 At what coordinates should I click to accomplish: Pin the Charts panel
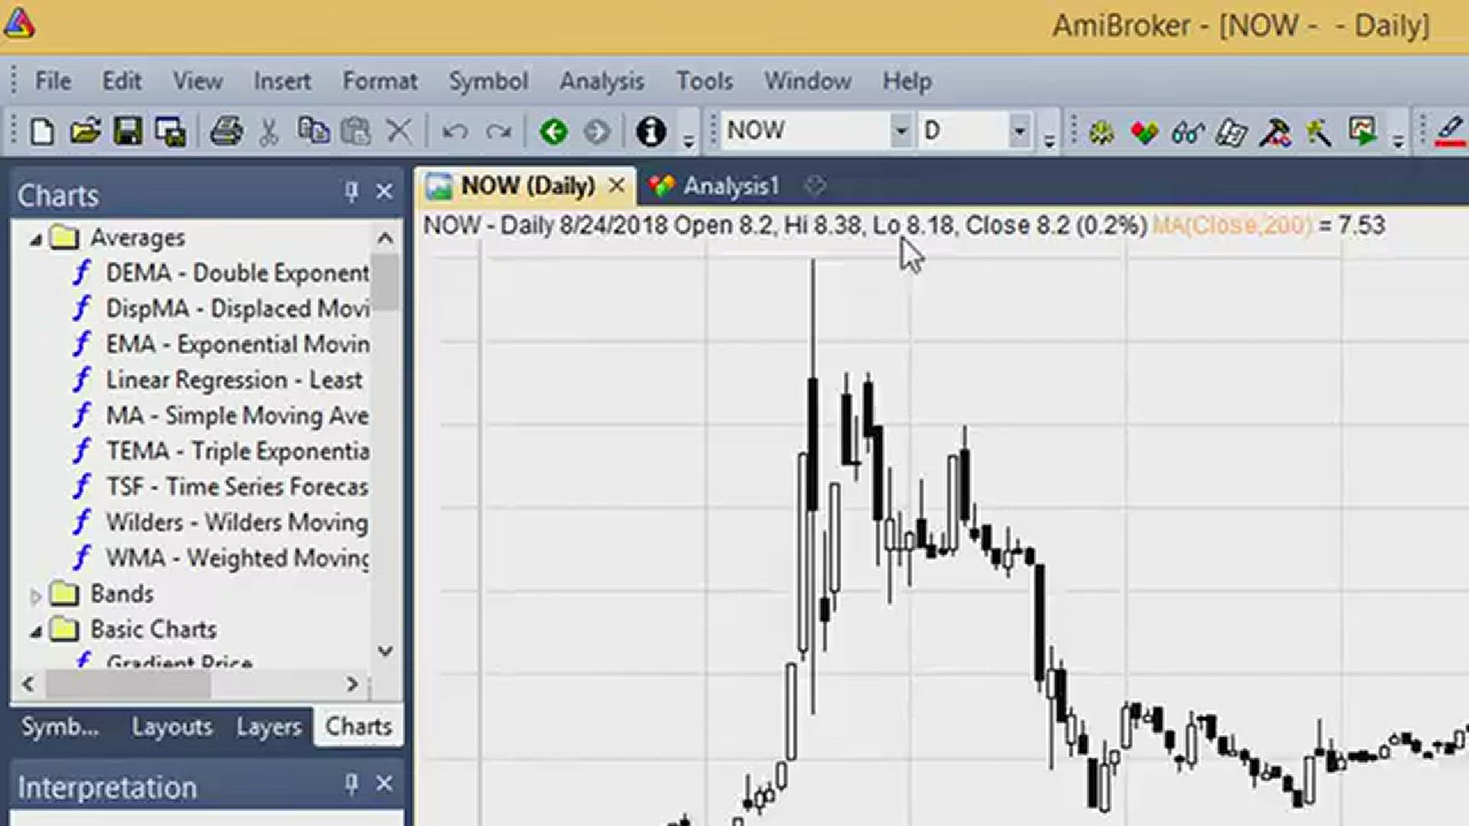[x=351, y=191]
